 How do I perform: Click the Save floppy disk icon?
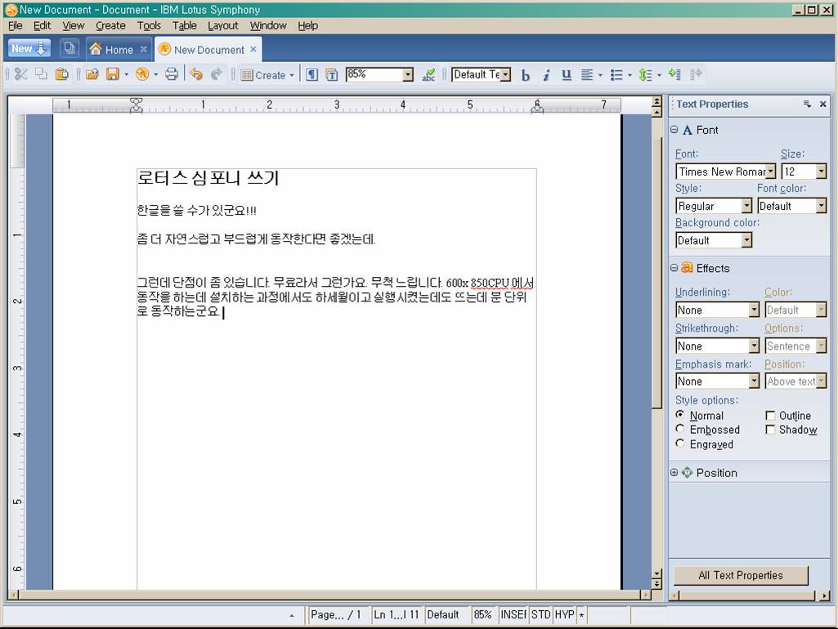[x=112, y=74]
